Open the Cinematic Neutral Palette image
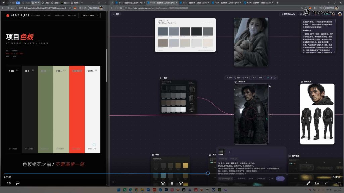The width and height of the screenshot is (344, 193). [185, 35]
